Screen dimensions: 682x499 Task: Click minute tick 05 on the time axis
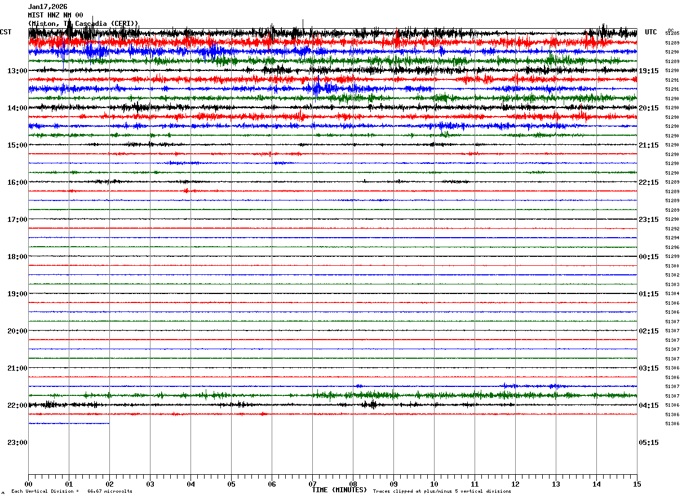coord(231,484)
